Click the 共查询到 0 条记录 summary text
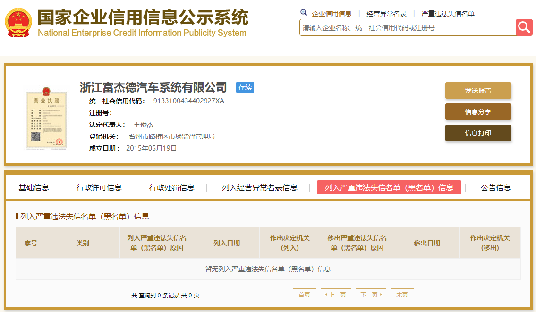The height and width of the screenshot is (312, 536). click(165, 295)
